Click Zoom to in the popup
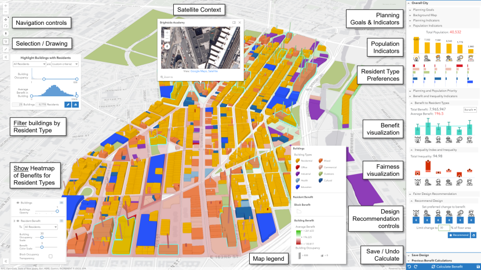This screenshot has height=270, width=481. point(166,77)
